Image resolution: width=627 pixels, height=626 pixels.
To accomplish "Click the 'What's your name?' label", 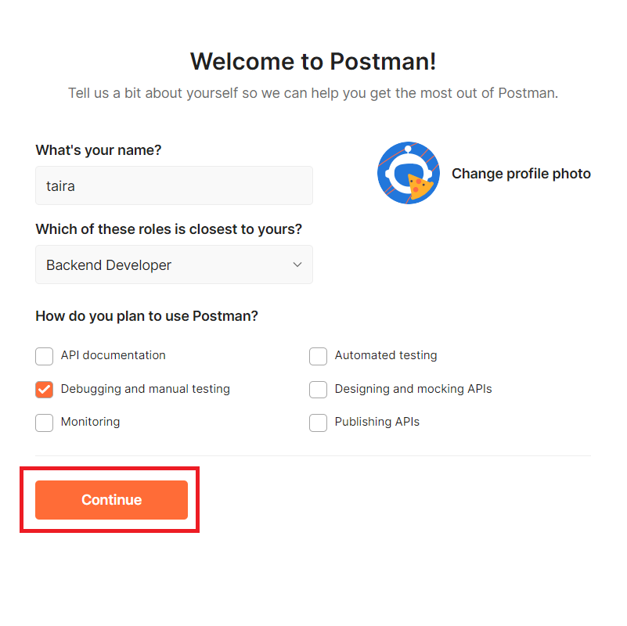I will [99, 150].
